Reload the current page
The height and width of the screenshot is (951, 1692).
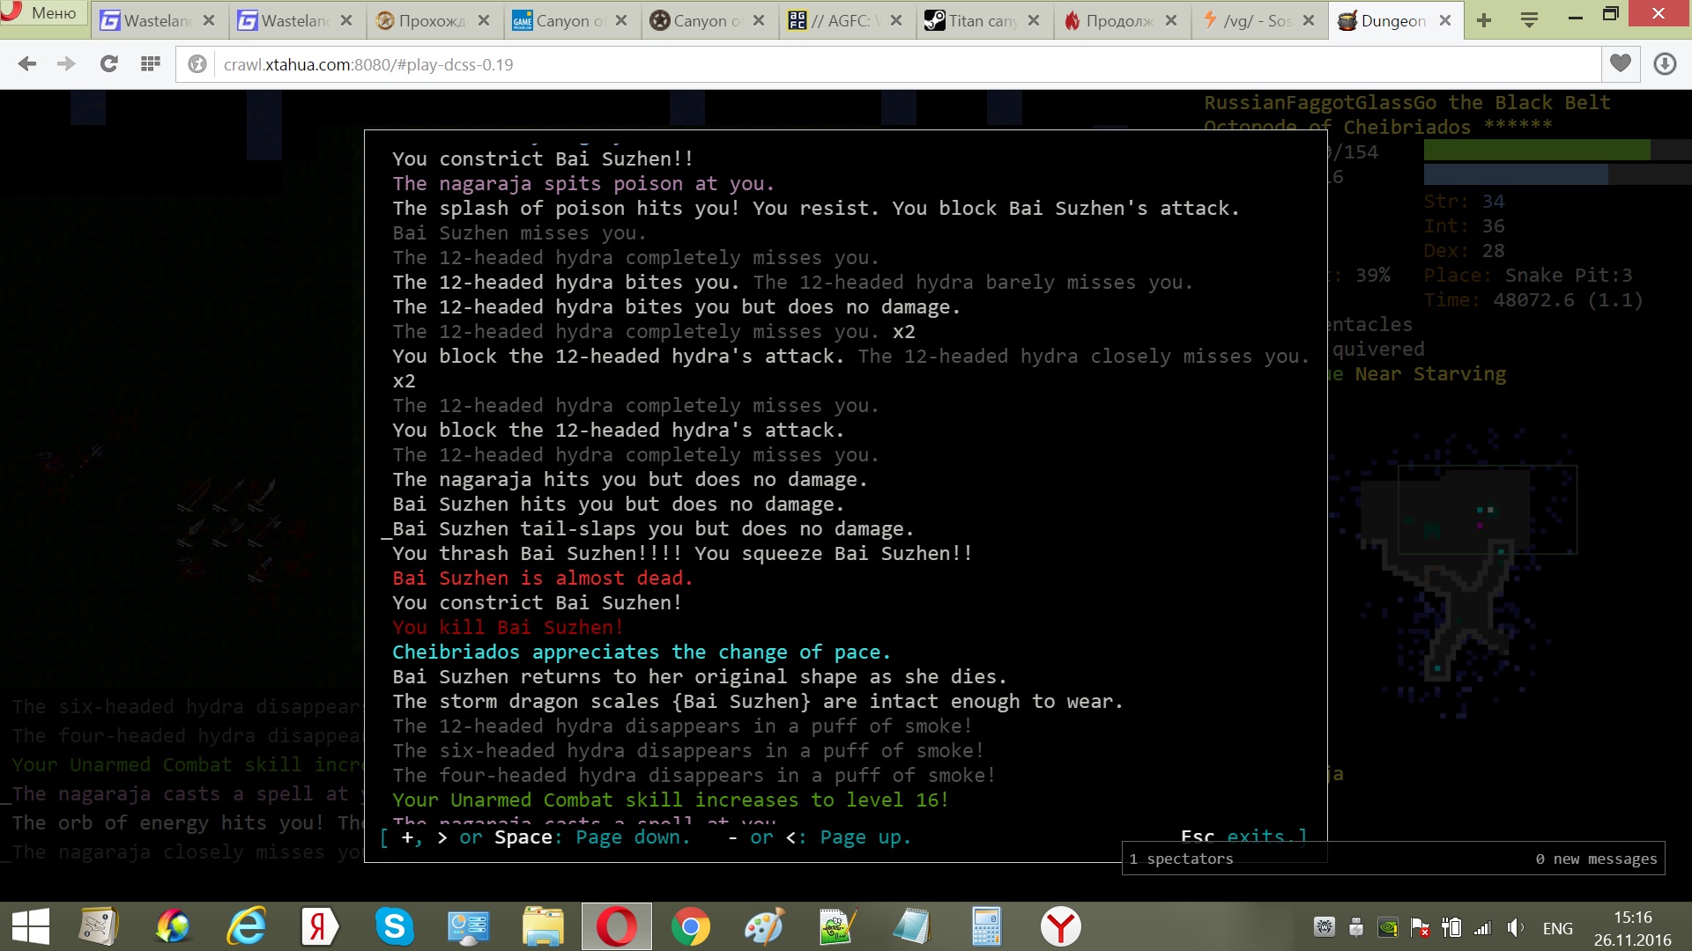108,63
